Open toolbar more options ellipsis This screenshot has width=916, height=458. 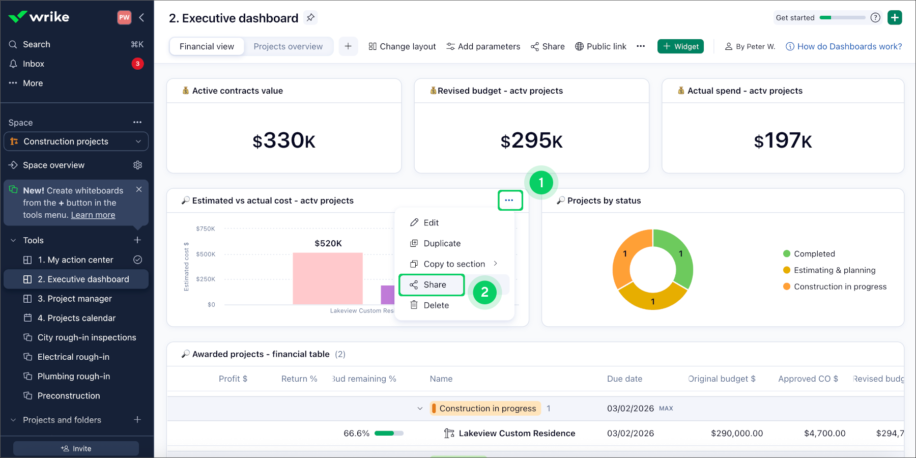pyautogui.click(x=641, y=46)
